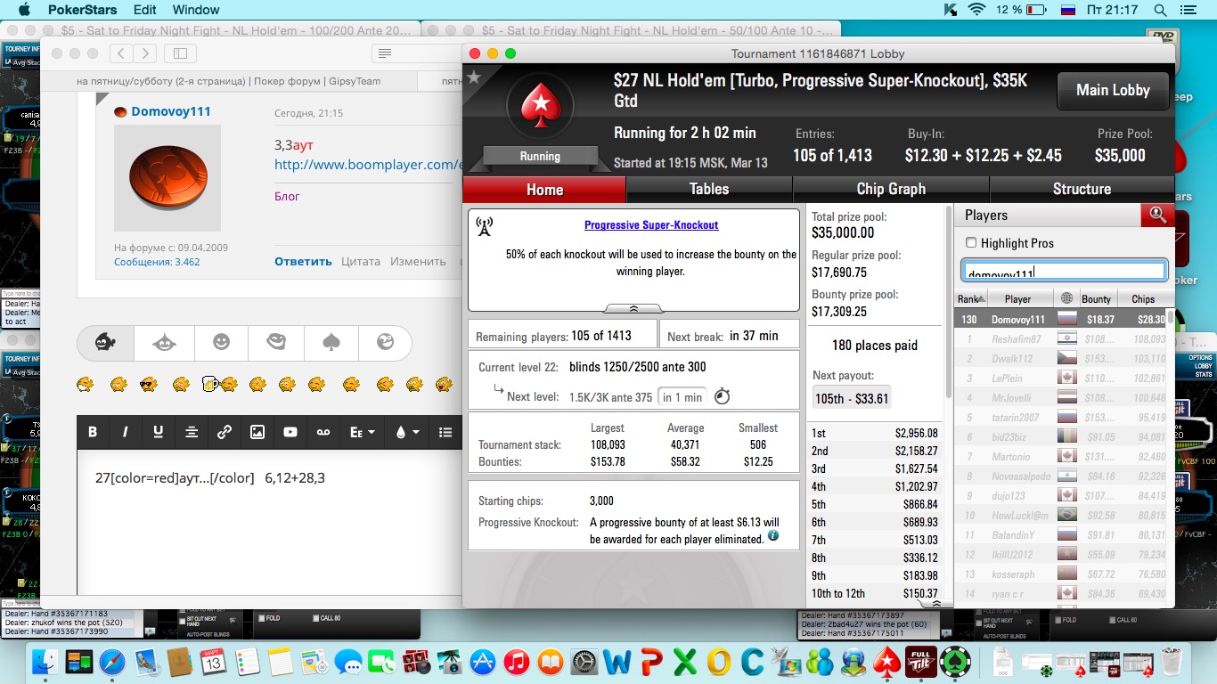The image size is (1217, 684).
Task: Click Цитата under the forum post
Action: point(361,261)
